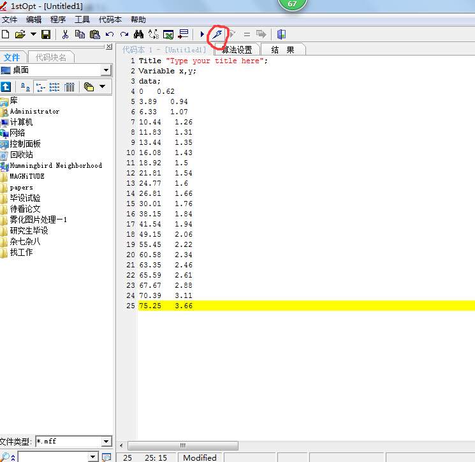This screenshot has height=462, width=475.
Task: Copy selection with the two-pages icon
Action: click(80, 34)
